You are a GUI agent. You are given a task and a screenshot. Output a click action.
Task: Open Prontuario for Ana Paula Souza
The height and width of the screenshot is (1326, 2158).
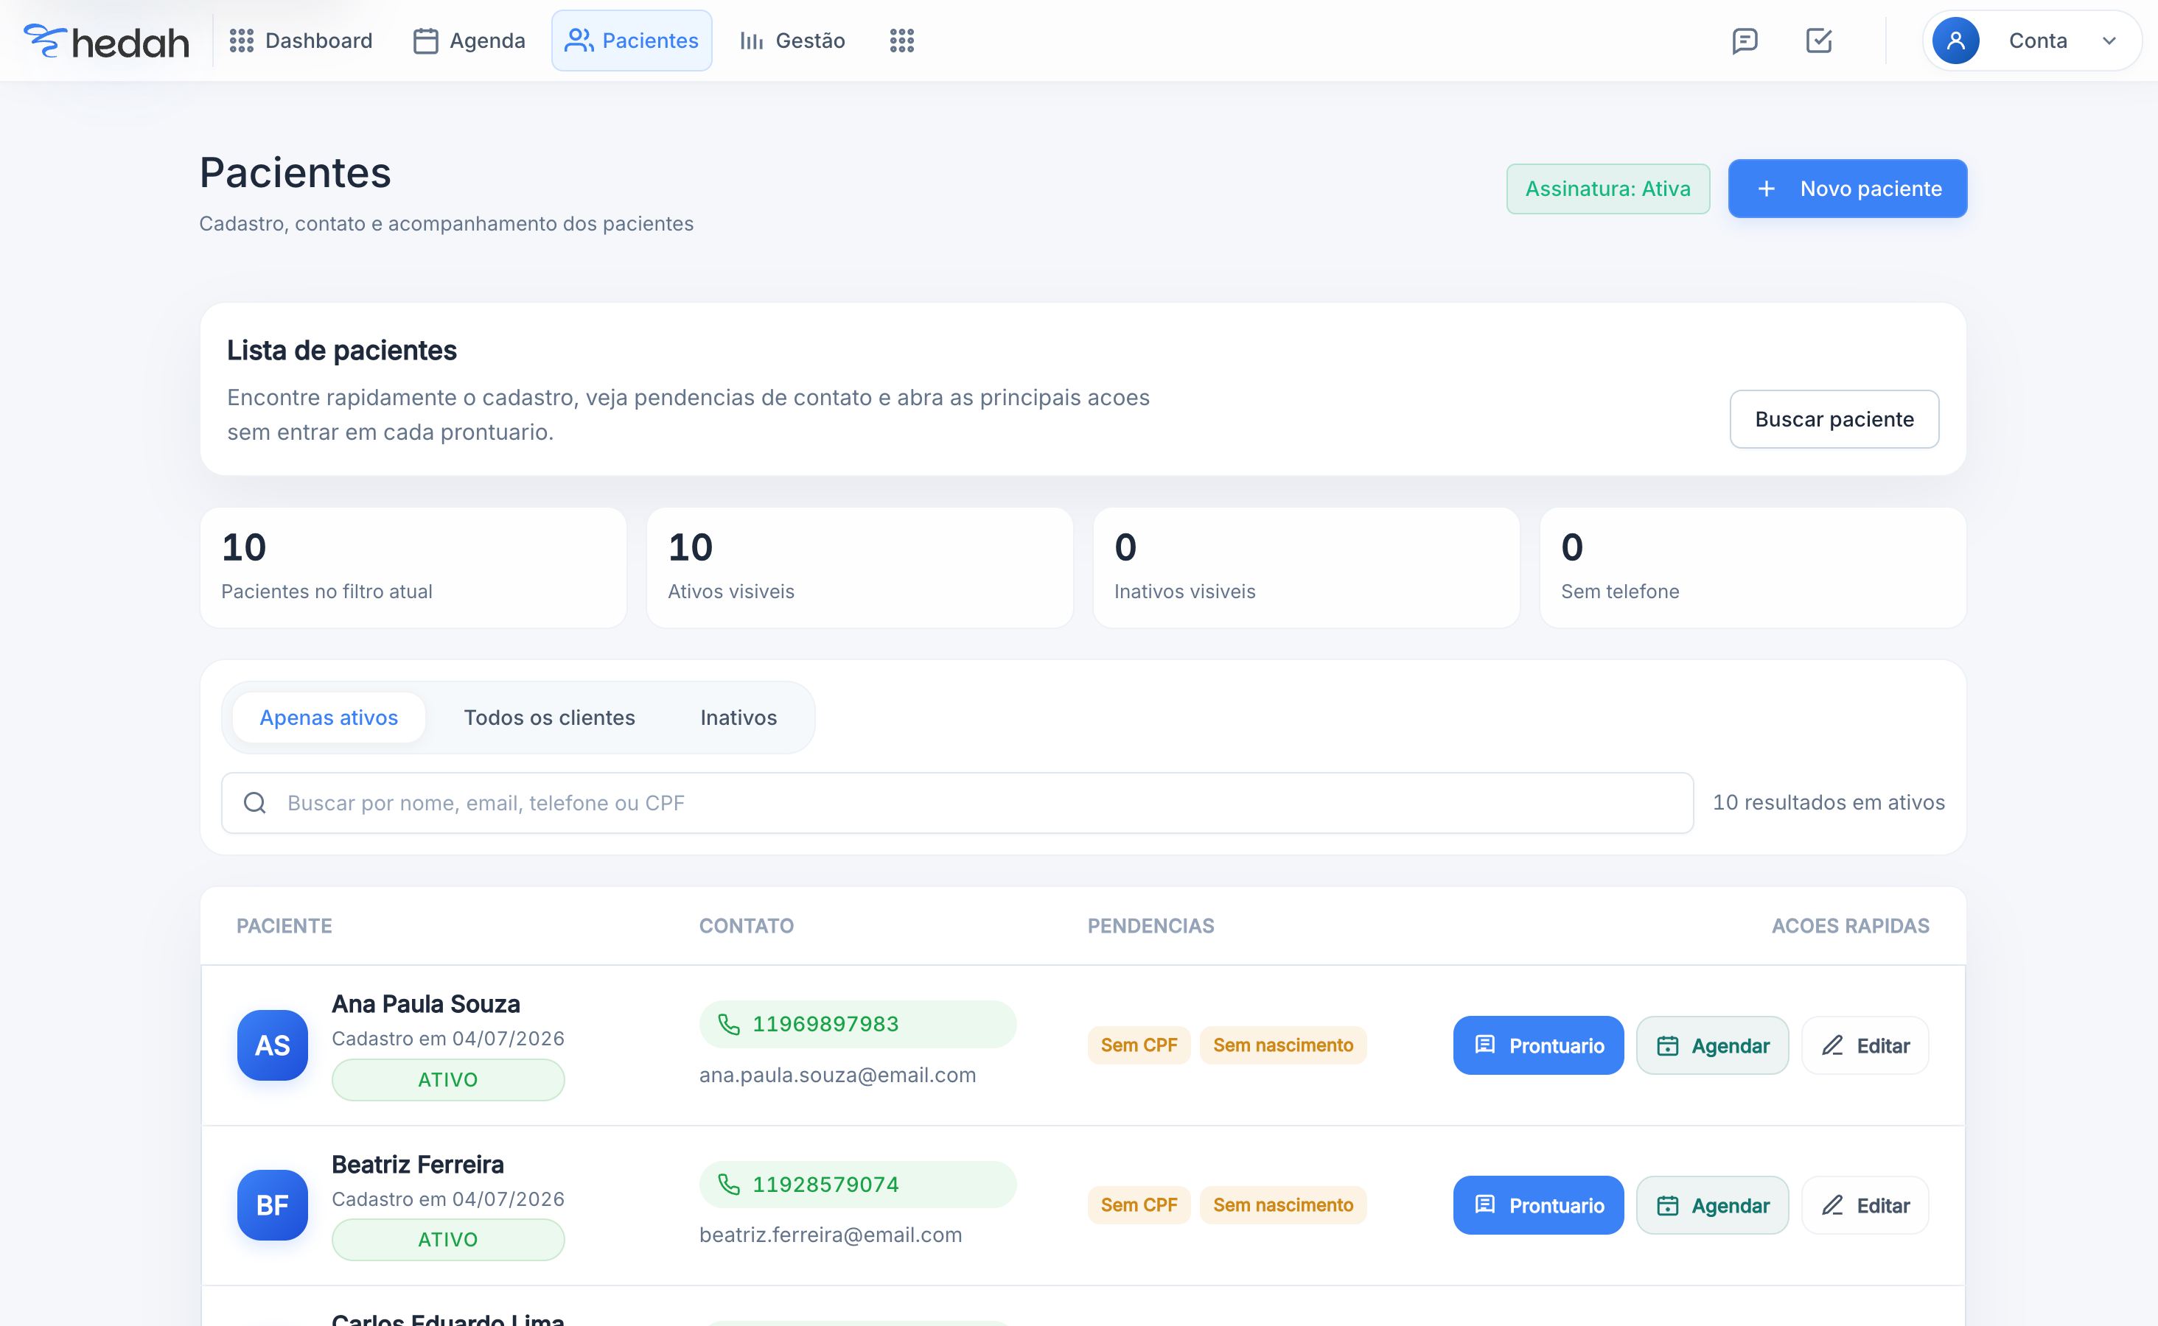1539,1045
